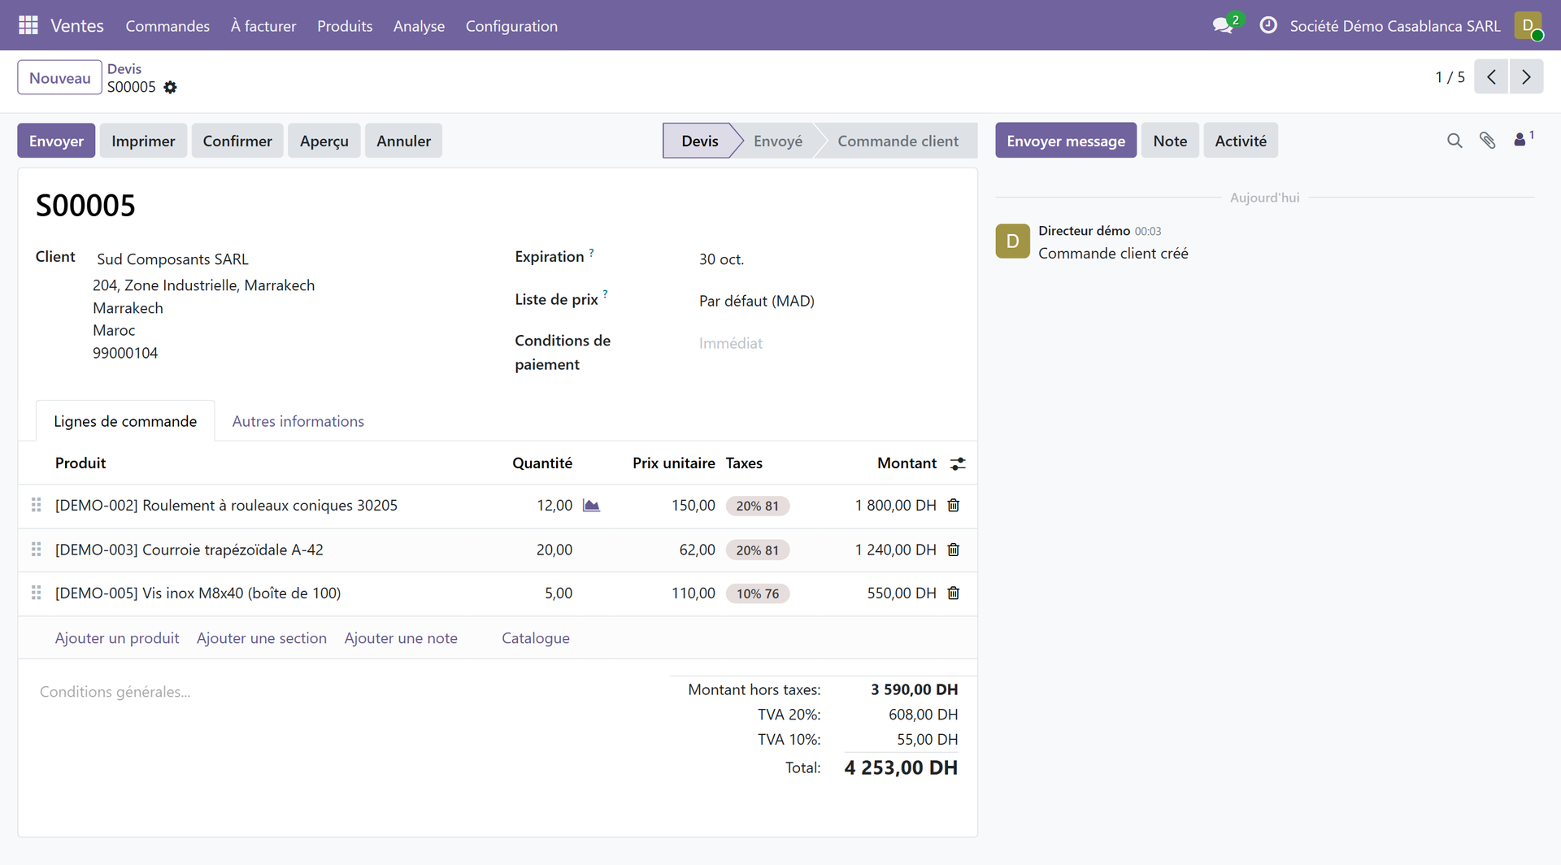Delete the Vis inox M8x40 line
Screen dimensions: 1561x865
954,593
